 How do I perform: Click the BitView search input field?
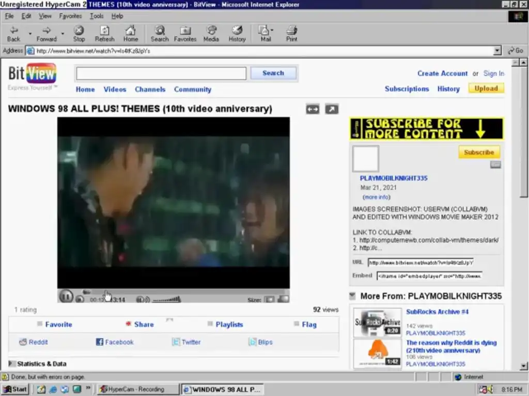tap(161, 73)
